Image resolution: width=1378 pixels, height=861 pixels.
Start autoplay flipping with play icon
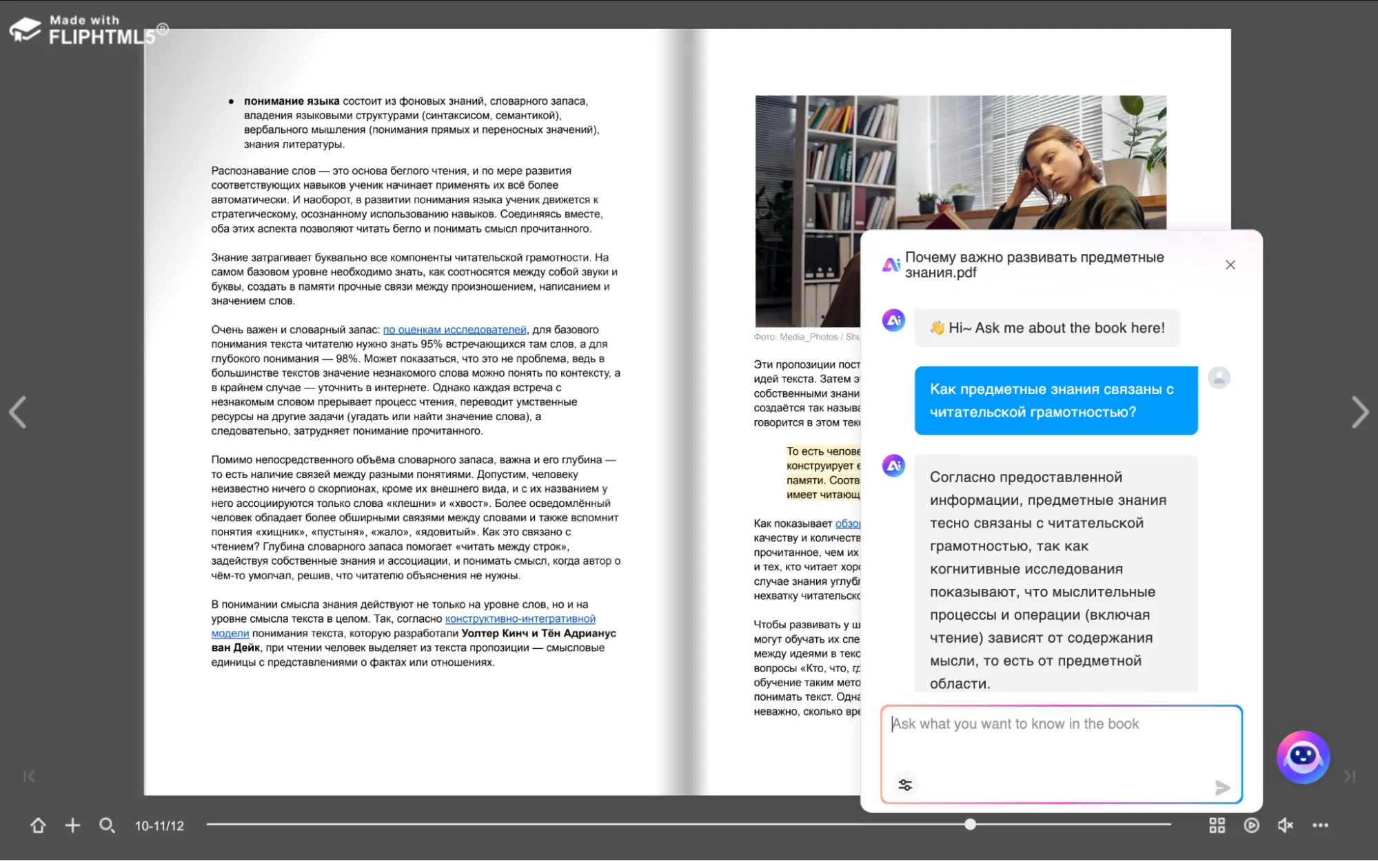1251,825
